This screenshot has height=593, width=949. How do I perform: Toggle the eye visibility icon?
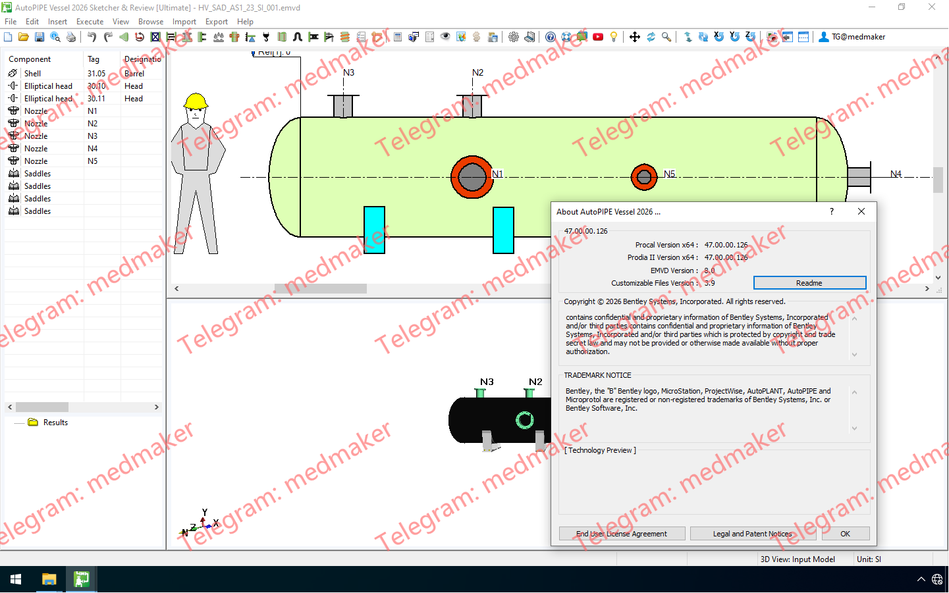(445, 37)
